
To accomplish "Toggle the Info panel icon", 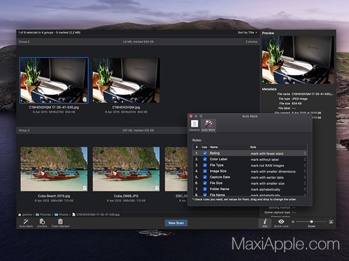I will 265,223.
